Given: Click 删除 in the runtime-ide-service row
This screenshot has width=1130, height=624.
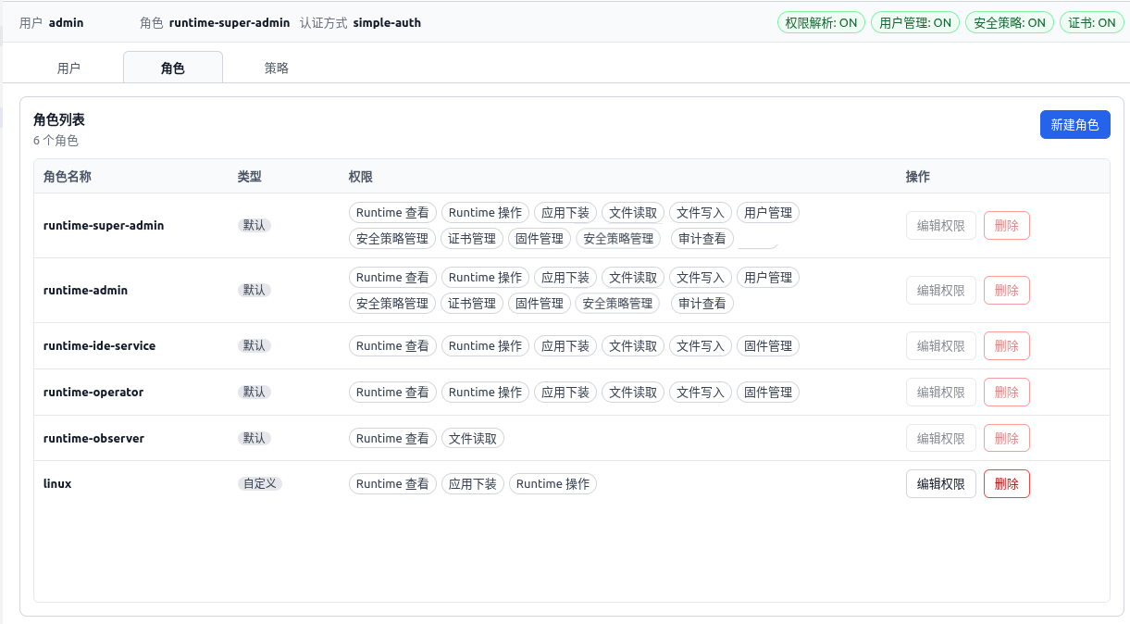Looking at the screenshot, I should pos(1006,346).
